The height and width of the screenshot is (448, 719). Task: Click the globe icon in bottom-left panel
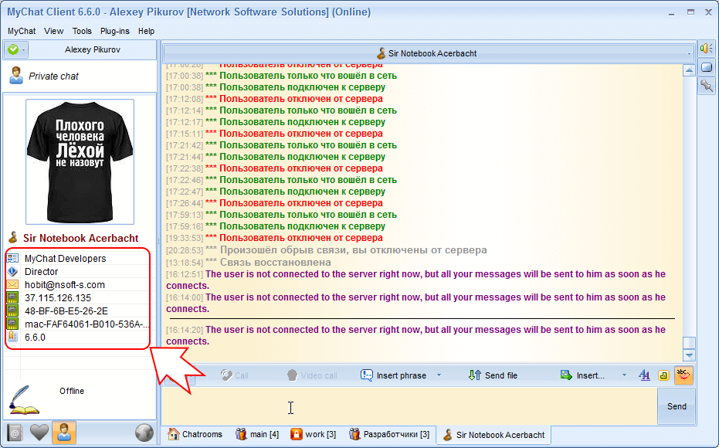pyautogui.click(x=144, y=433)
